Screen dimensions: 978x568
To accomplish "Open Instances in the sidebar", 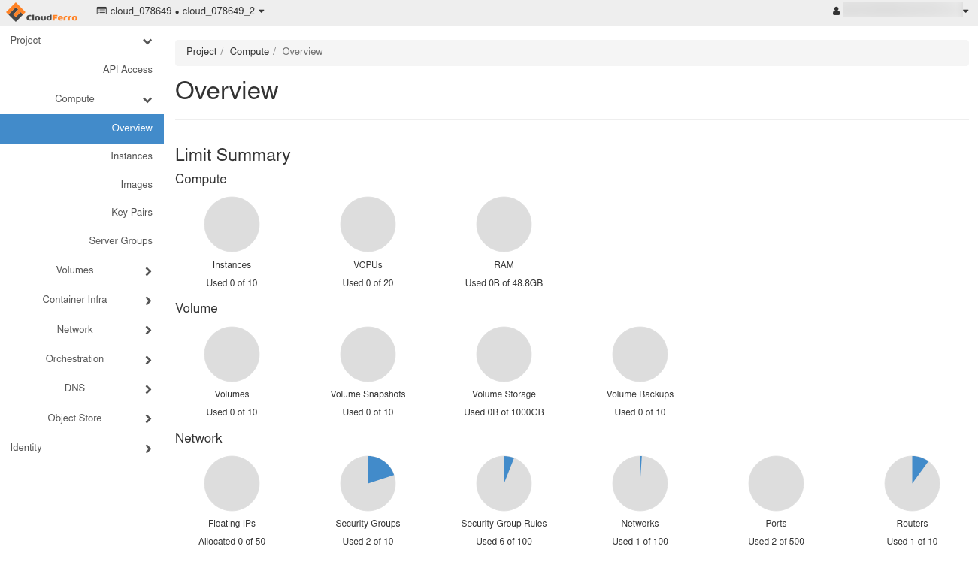I will click(132, 156).
